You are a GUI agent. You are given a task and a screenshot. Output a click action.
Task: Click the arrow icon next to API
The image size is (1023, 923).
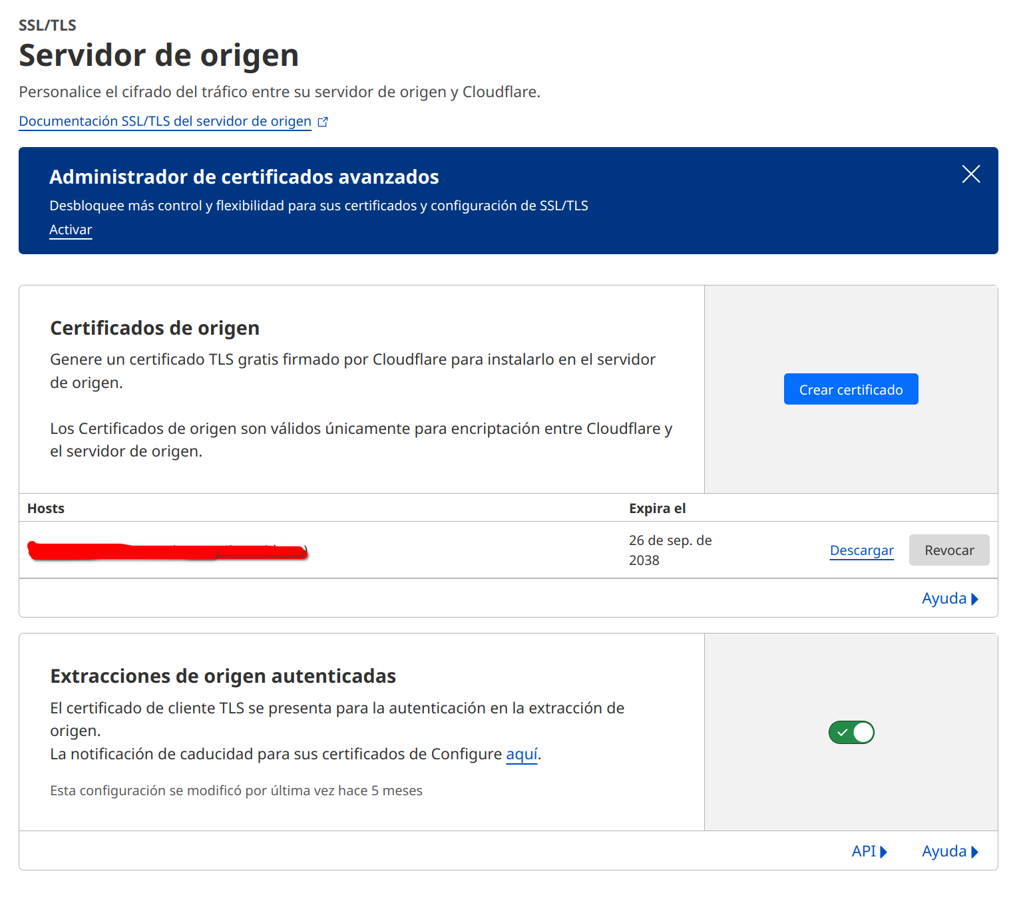pos(883,852)
